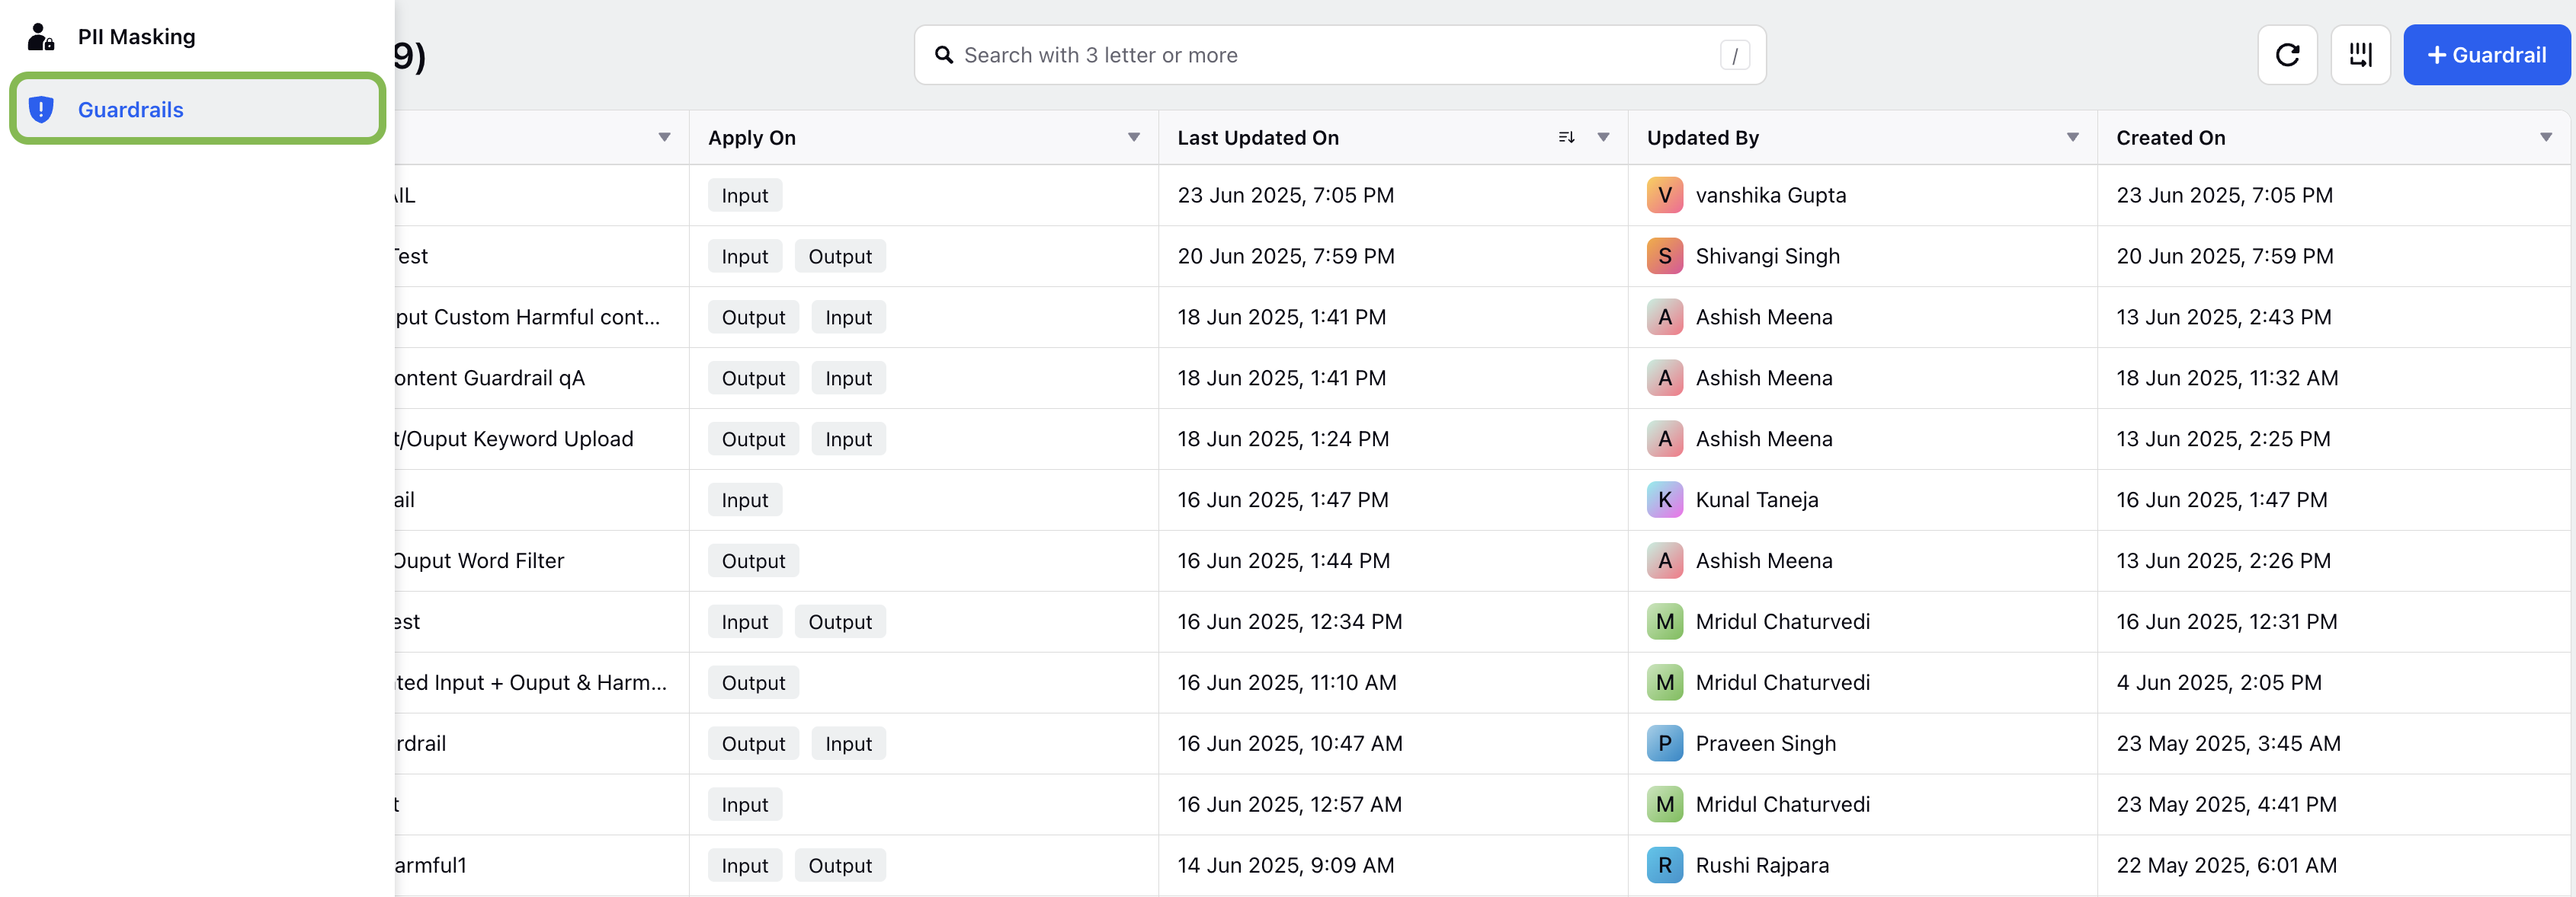Open the PII Masking sidebar item
The height and width of the screenshot is (897, 2576).
coord(197,37)
